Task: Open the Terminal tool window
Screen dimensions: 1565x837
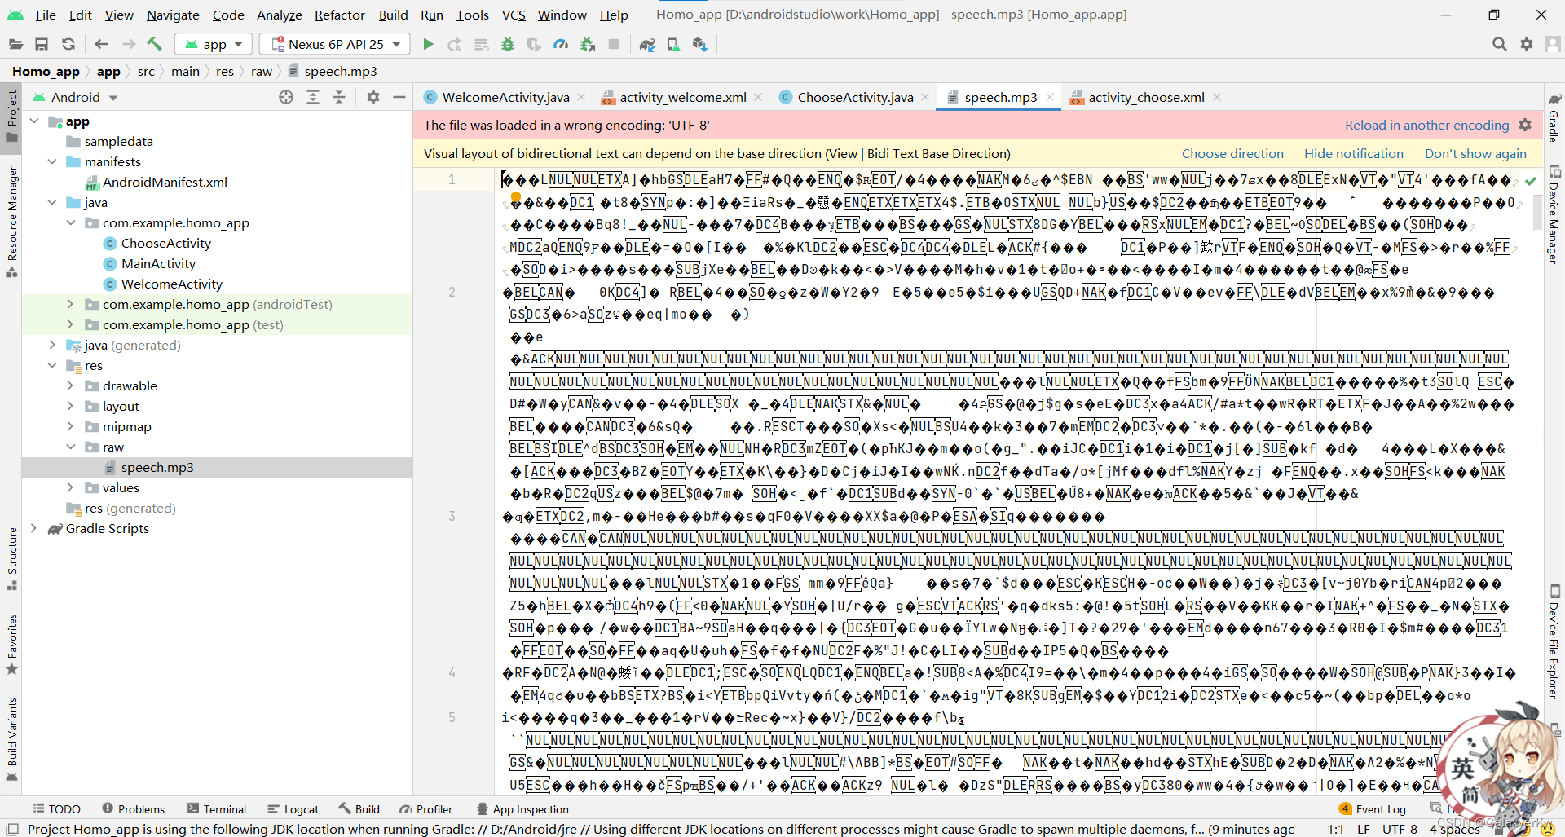Action: pos(217,809)
